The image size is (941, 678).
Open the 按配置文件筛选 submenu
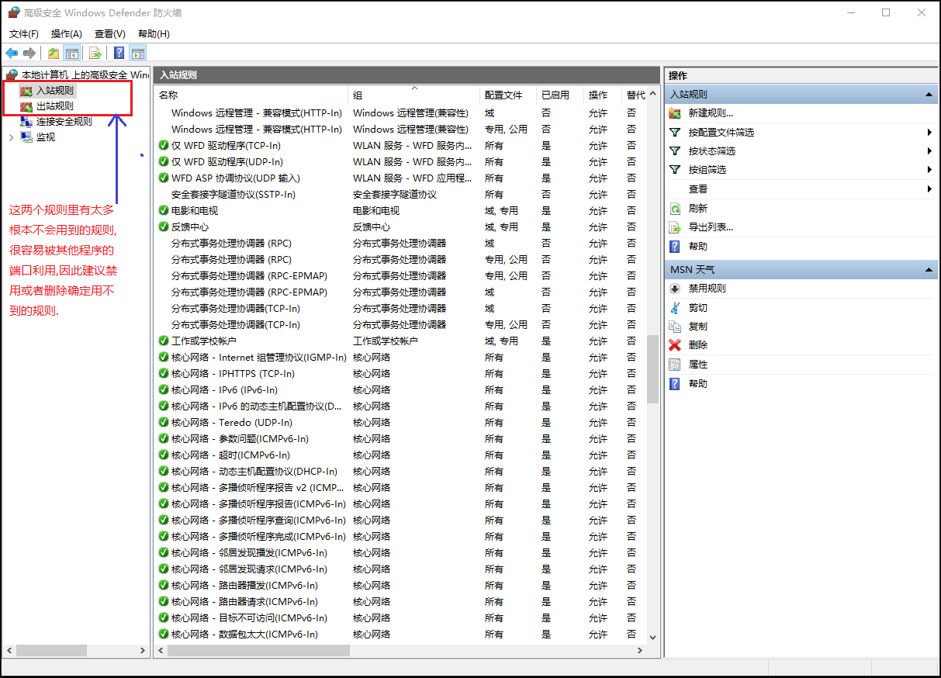click(x=721, y=133)
